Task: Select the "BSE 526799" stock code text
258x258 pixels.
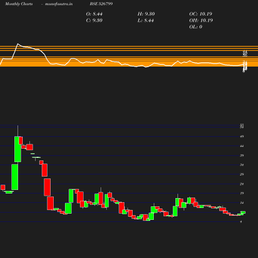Action: [101, 4]
